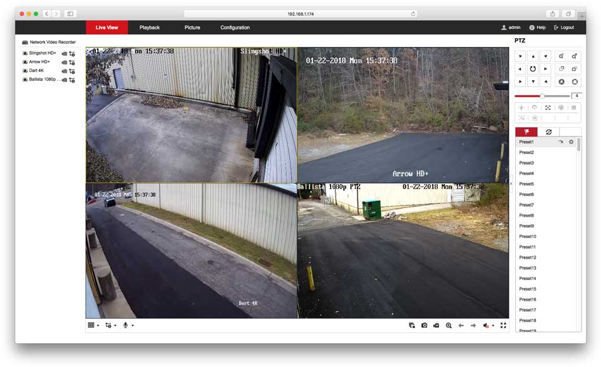The width and height of the screenshot is (601, 367).
Task: Click the PTZ auto-scan center button
Action: pyautogui.click(x=533, y=69)
